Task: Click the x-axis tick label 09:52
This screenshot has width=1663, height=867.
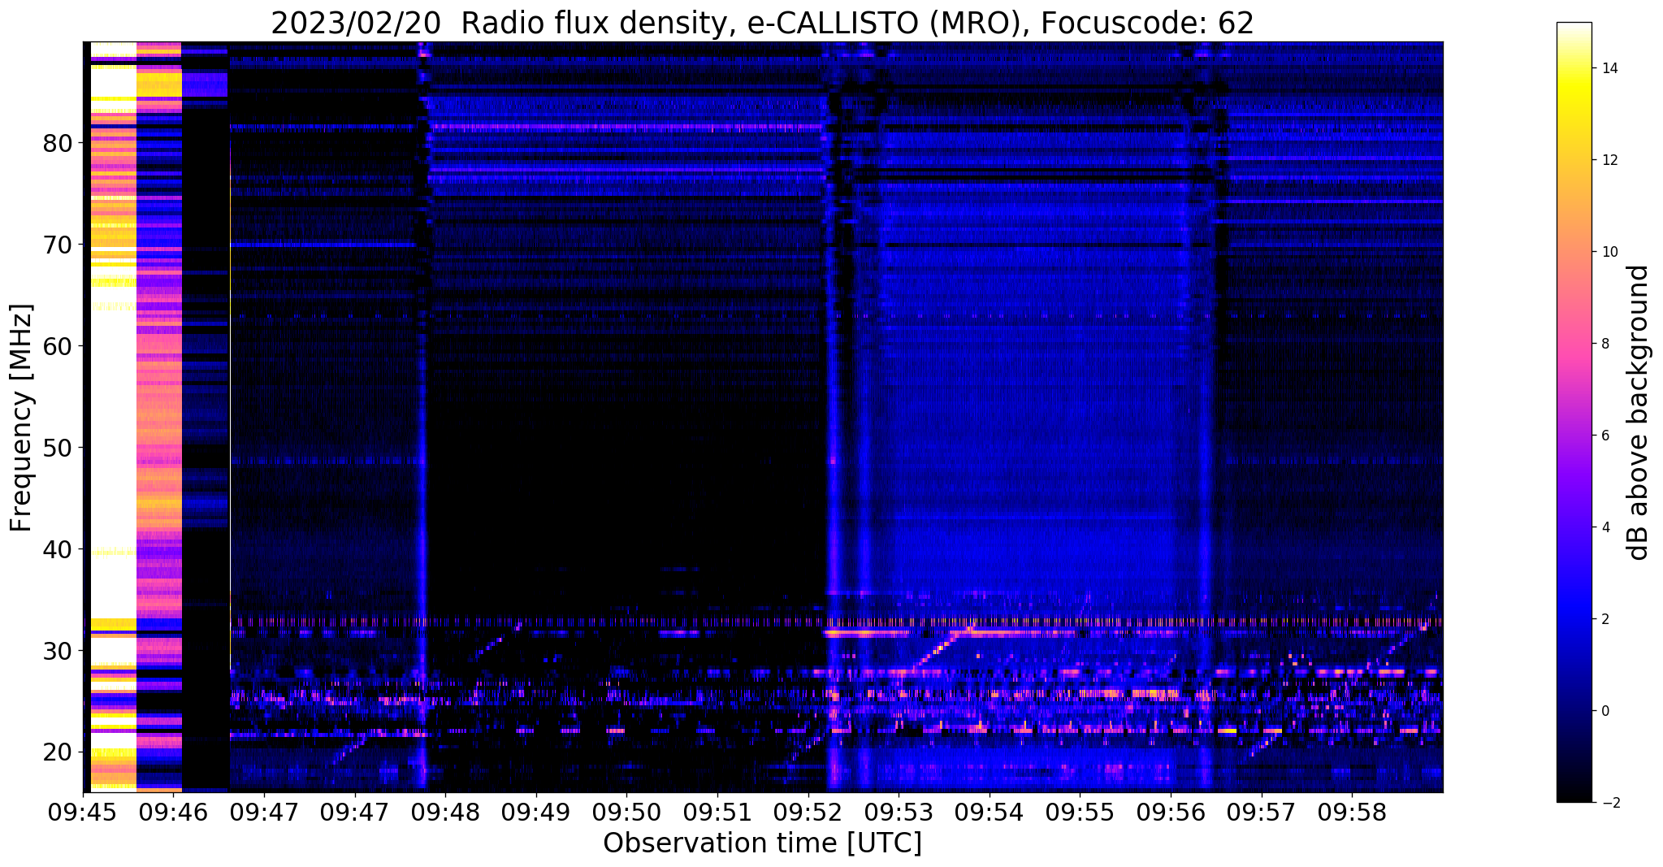Action: pos(808,811)
